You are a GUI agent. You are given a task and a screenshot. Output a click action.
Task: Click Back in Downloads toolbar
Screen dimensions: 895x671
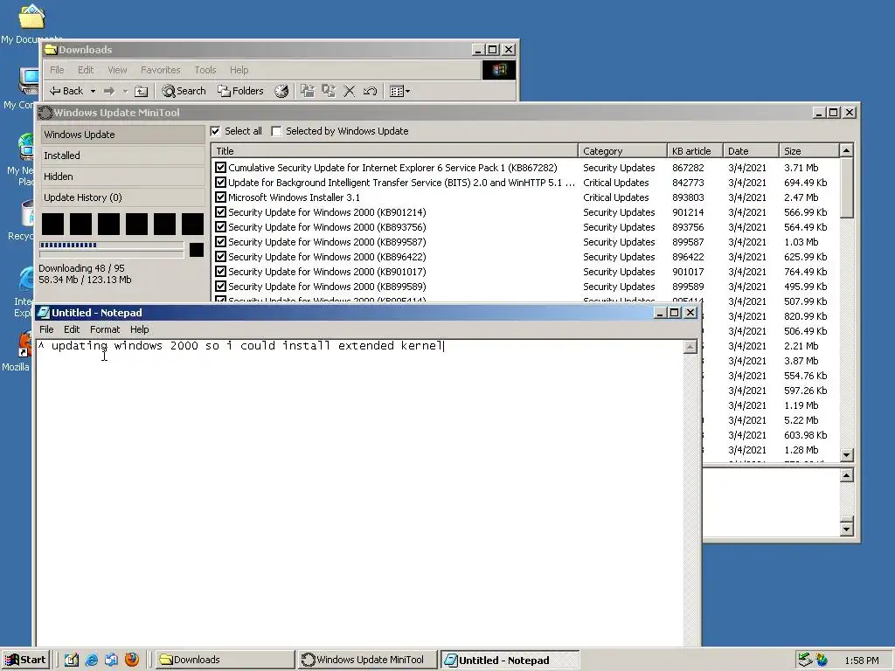(66, 91)
